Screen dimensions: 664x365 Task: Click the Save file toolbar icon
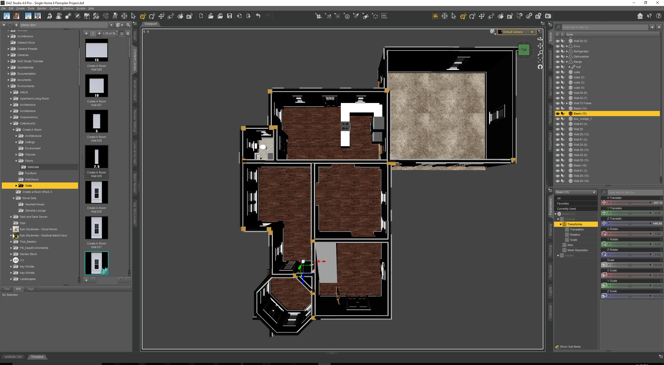pos(230,16)
